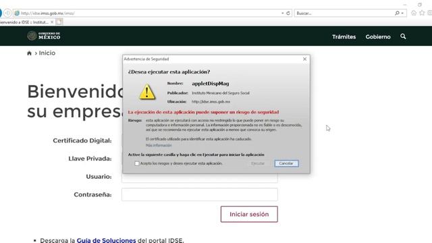Check the accept risks checkbox
Image resolution: width=432 pixels, height=243 pixels.
coord(137,163)
